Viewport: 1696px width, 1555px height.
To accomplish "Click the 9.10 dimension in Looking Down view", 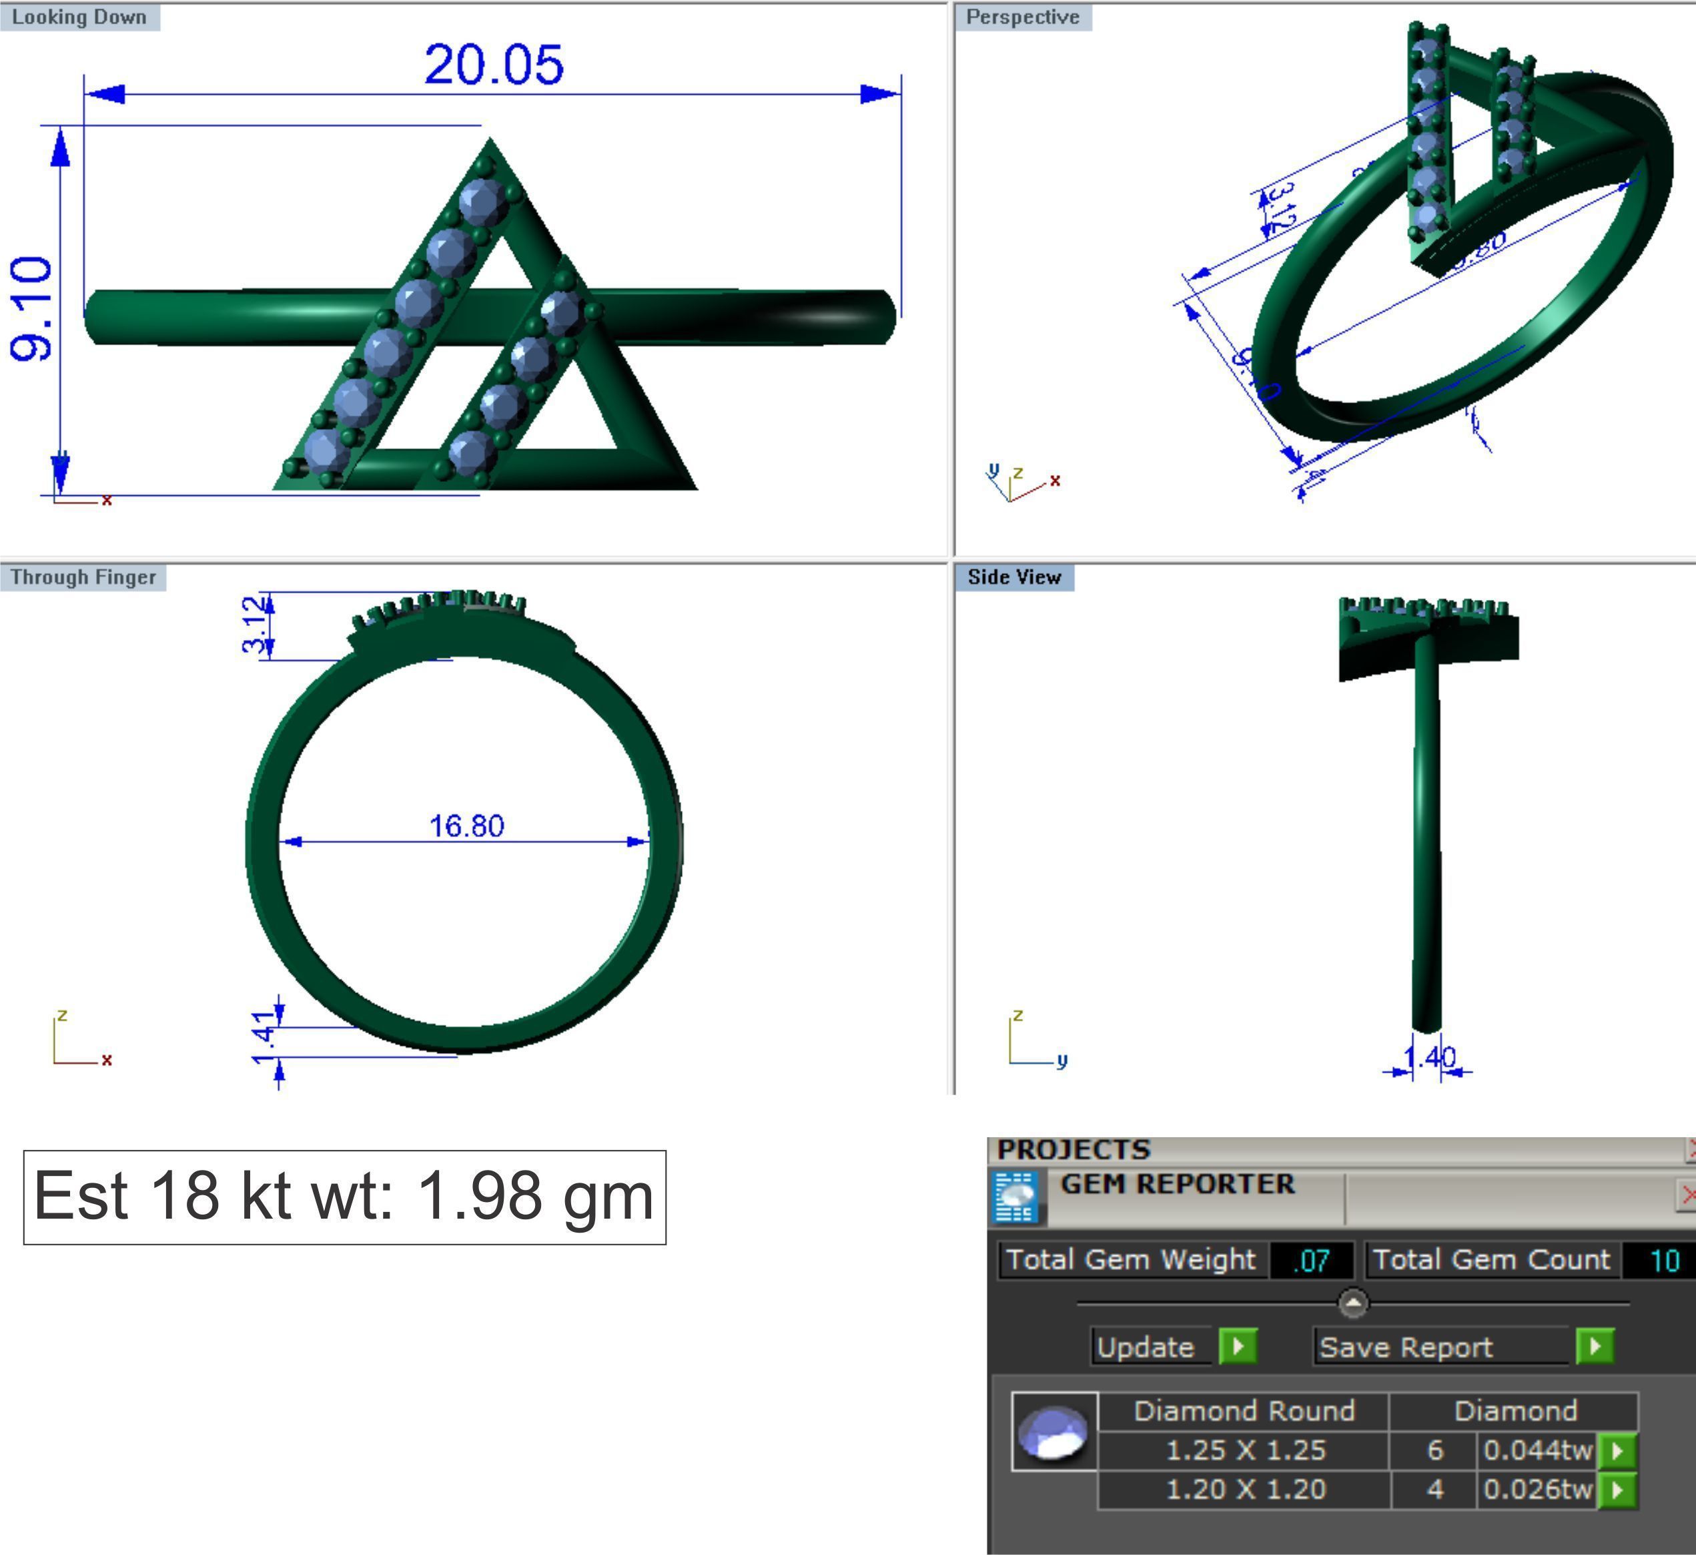I will point(31,309).
